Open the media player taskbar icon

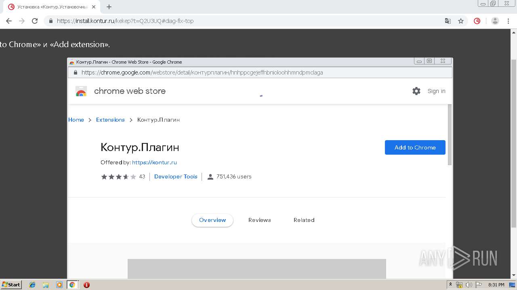[59, 285]
